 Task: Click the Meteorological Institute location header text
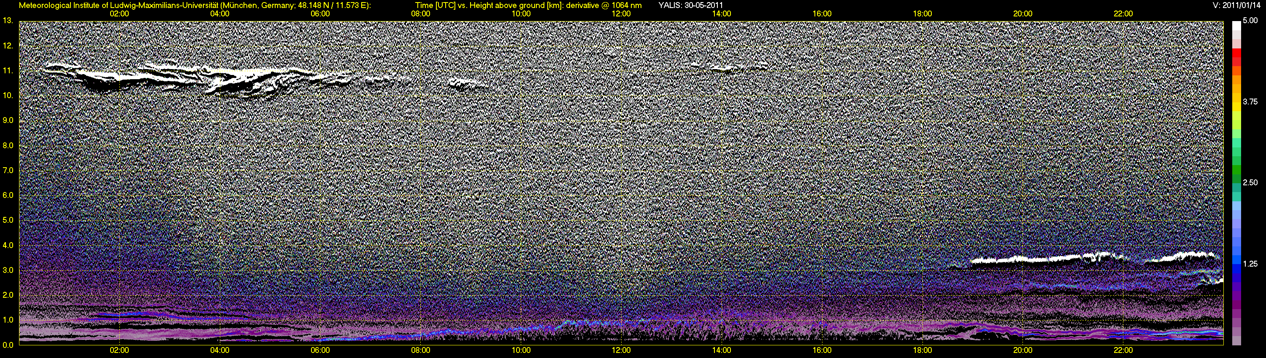click(x=195, y=5)
